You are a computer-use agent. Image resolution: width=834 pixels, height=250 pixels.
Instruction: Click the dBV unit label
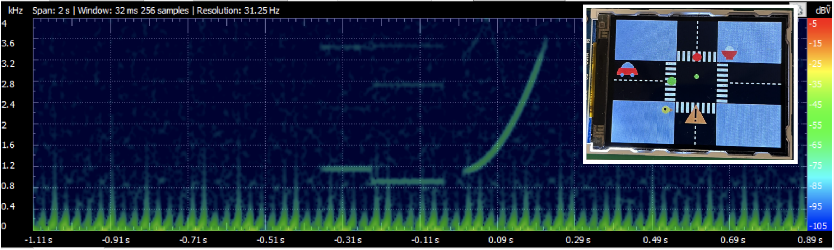823,11
